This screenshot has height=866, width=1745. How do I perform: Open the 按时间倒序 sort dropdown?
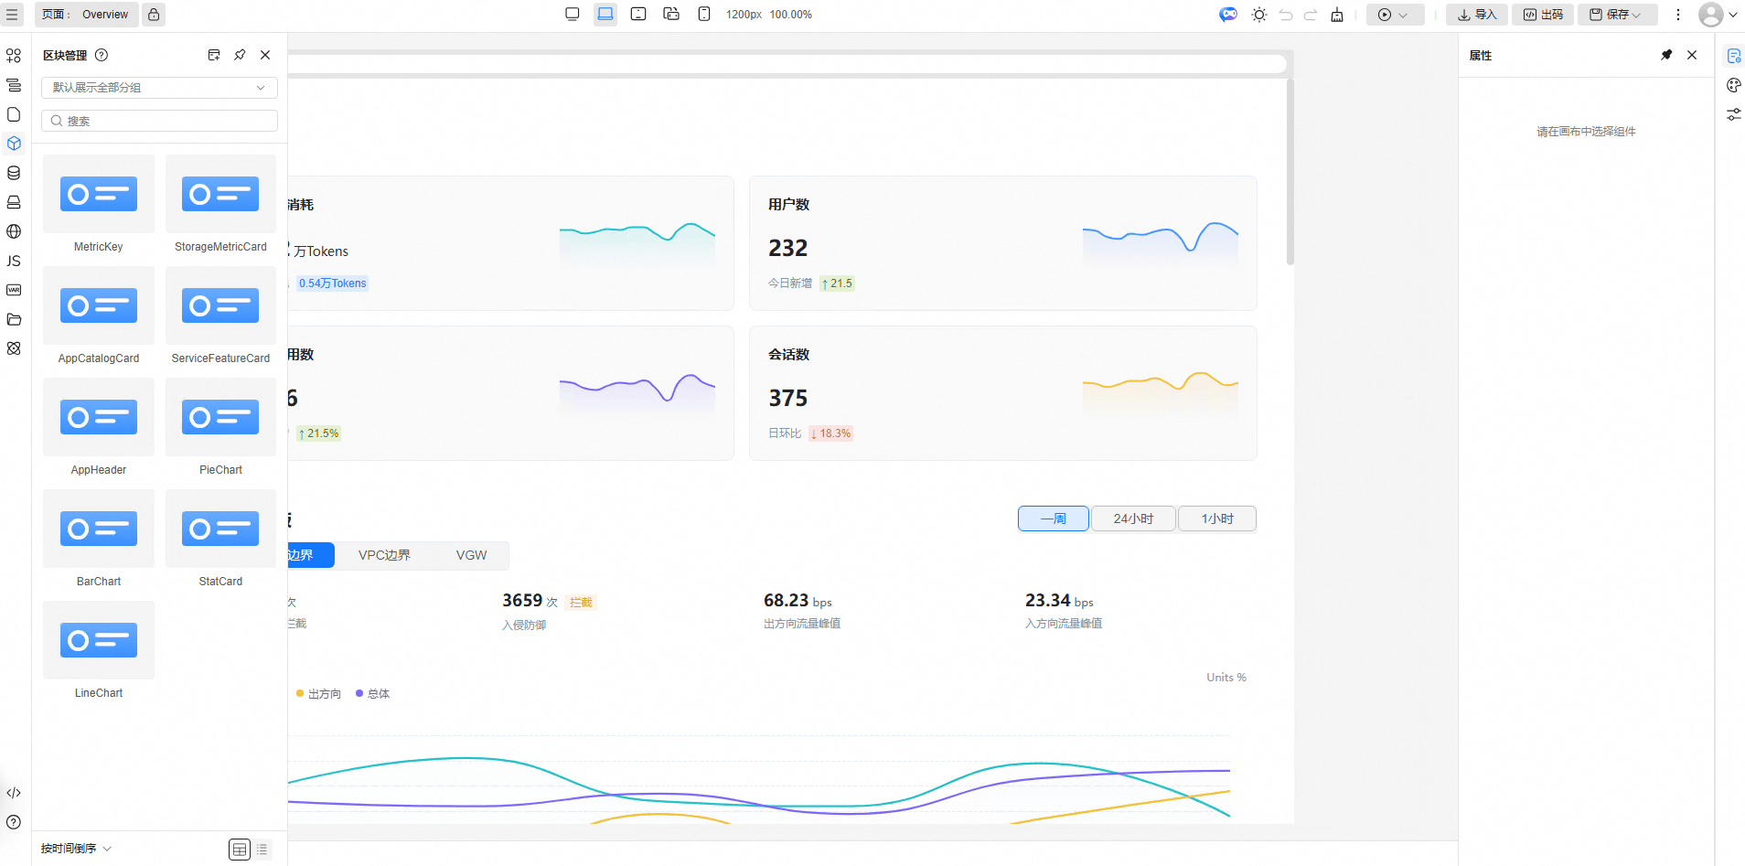click(76, 849)
